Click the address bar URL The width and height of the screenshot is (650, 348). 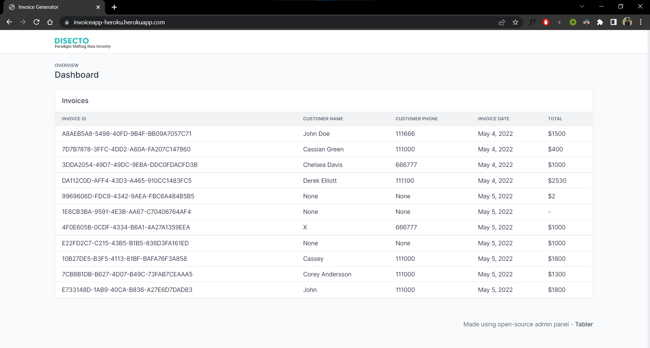[x=120, y=22]
